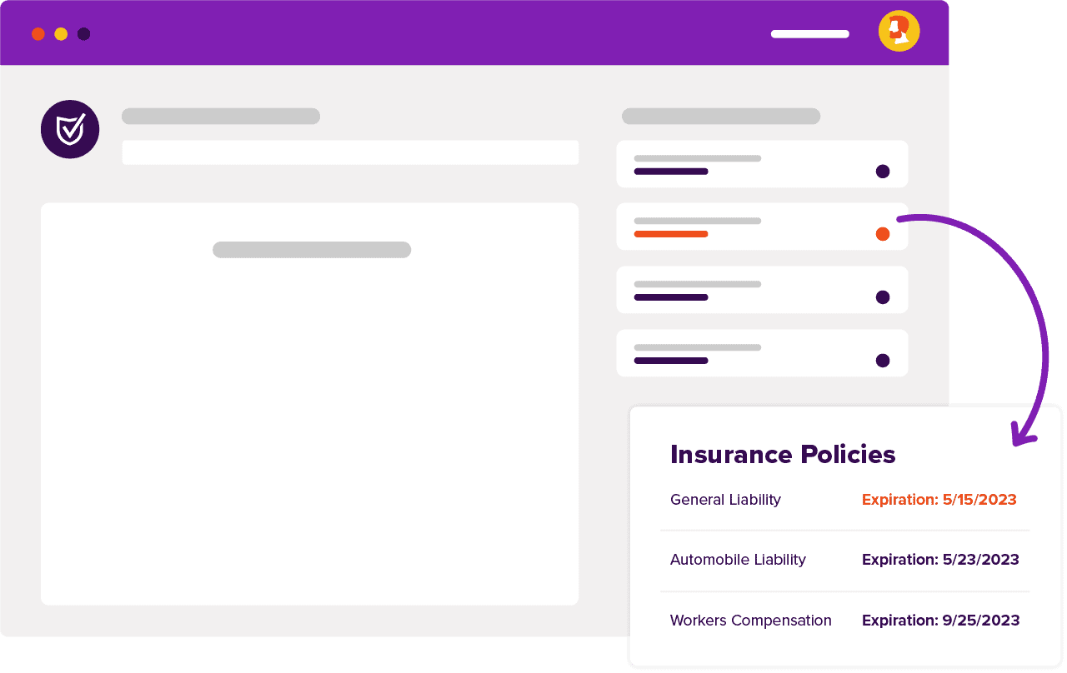Click the red window dot
The width and height of the screenshot is (1067, 673).
coord(38,34)
